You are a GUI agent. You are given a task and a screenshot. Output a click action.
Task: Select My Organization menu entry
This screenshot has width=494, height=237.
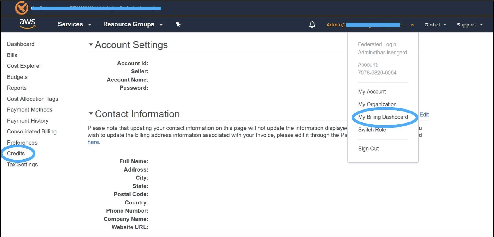coord(377,104)
